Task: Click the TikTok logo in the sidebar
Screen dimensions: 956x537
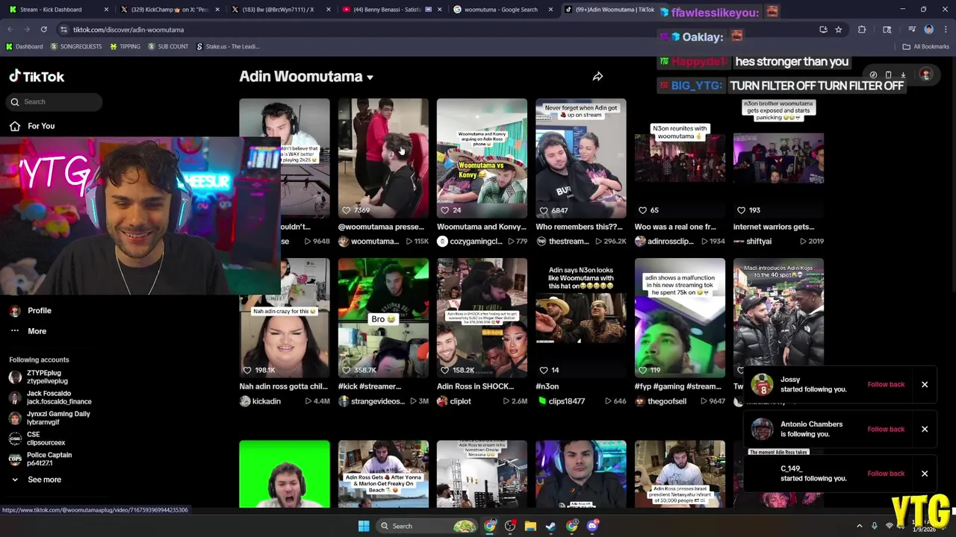Action: 37,76
